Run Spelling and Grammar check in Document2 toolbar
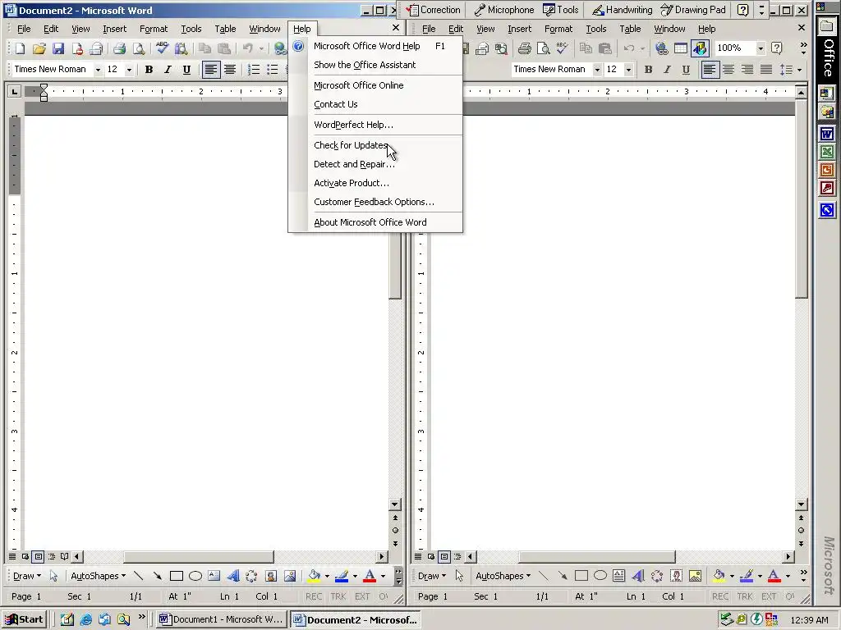The height and width of the screenshot is (630, 841). (x=162, y=48)
